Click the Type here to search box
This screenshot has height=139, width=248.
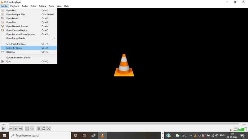click(x=40, y=135)
